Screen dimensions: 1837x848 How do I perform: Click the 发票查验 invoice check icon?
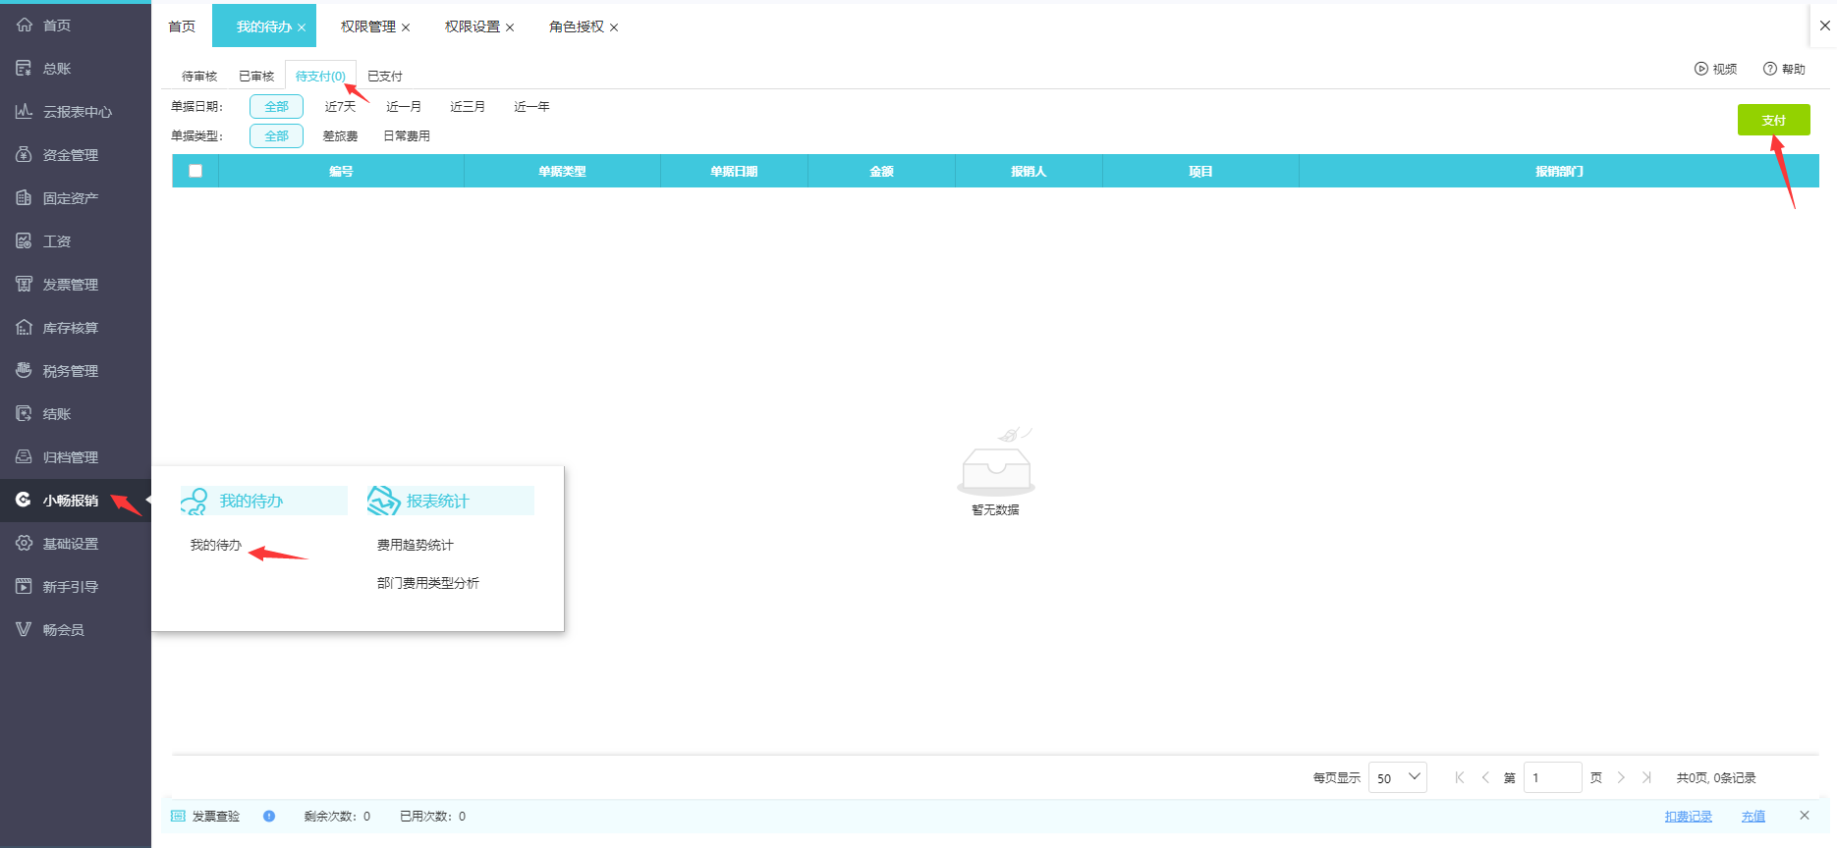pyautogui.click(x=178, y=817)
